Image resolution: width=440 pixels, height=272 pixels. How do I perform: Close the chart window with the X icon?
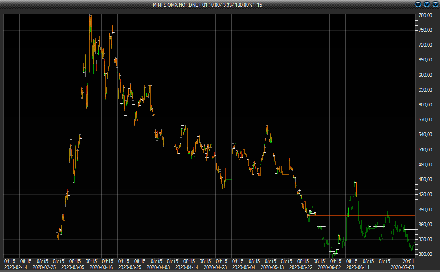(435, 5)
